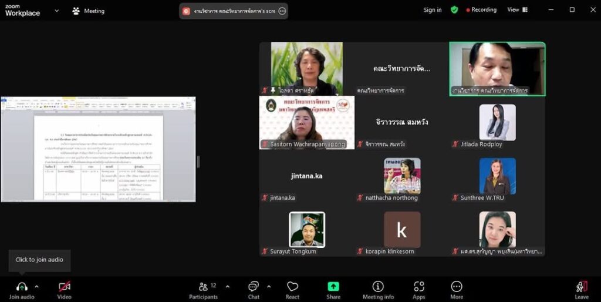Expand the audio options arrow next to Join audio
The image size is (601, 302).
pyautogui.click(x=36, y=287)
